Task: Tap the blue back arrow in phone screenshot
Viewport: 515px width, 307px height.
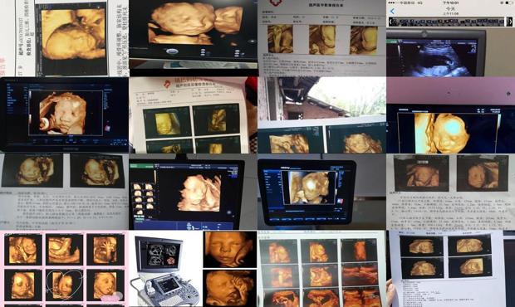Action: tap(392, 12)
